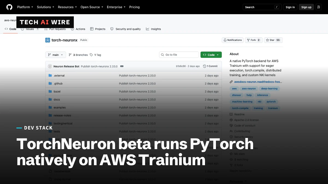Screen dimensions: 328x184
Task: Click the Security shield icon
Action: click(x=112, y=29)
